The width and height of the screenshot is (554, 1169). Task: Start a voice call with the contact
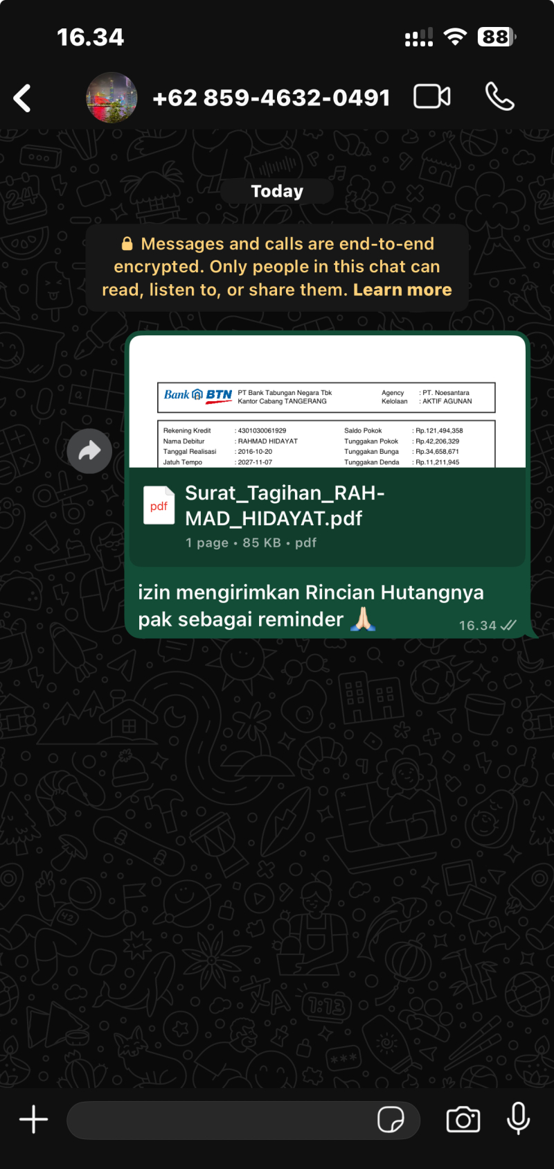[499, 97]
